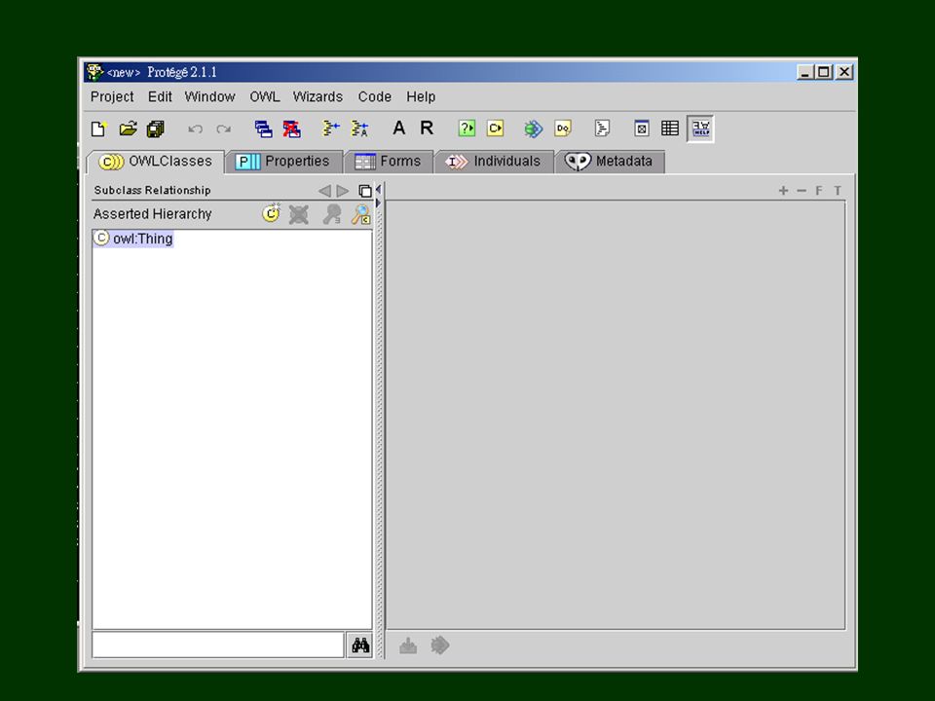Click the greyed back navigation triangle
935x701 pixels.
(324, 191)
